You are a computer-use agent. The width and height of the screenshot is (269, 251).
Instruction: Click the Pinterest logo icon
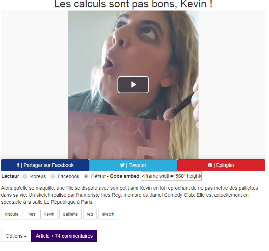(x=210, y=165)
